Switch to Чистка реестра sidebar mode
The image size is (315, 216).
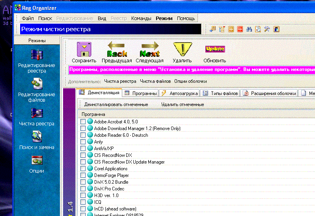coord(37,117)
